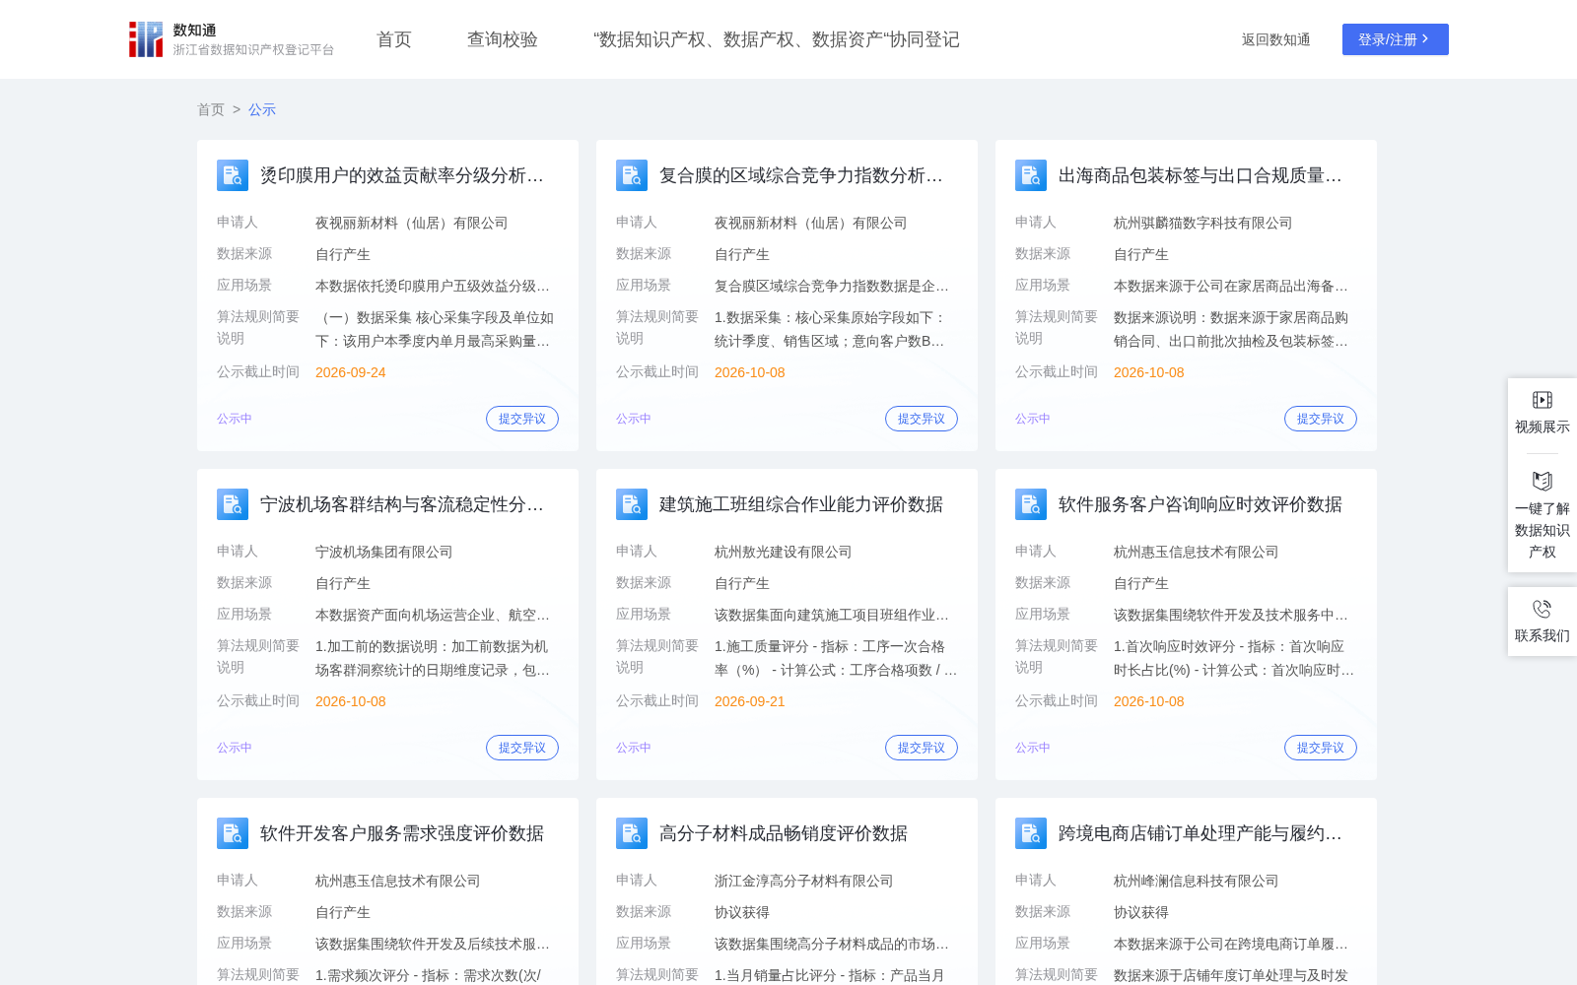Click document icon of 高分子材料成品 card
Image resolution: width=1577 pixels, height=985 pixels.
tap(632, 833)
